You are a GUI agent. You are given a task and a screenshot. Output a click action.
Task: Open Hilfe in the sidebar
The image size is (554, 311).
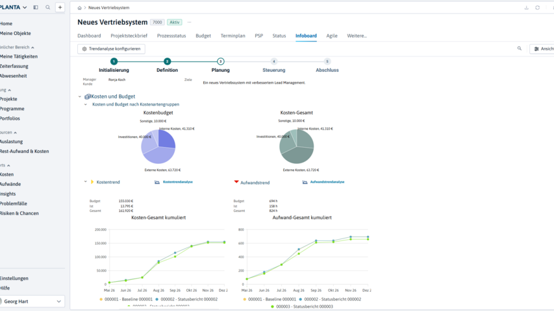(5, 288)
